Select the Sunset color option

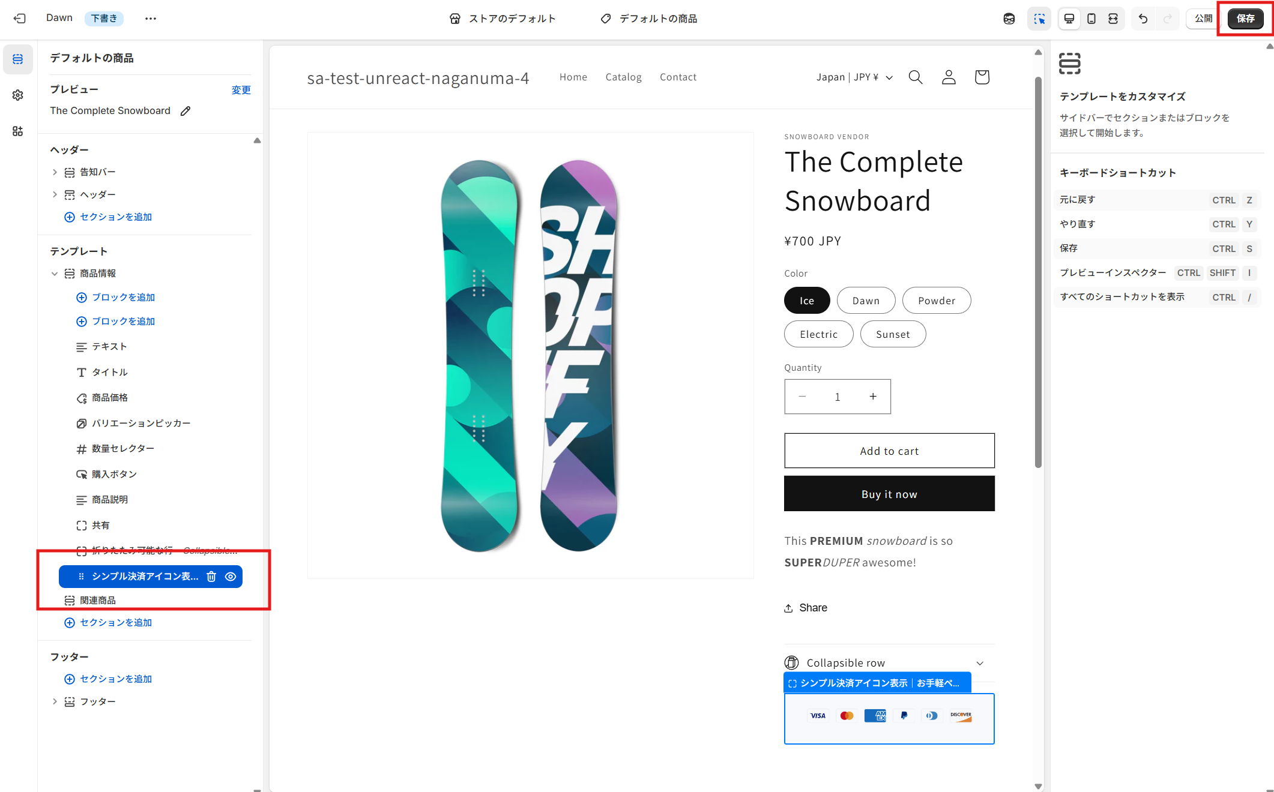point(893,334)
